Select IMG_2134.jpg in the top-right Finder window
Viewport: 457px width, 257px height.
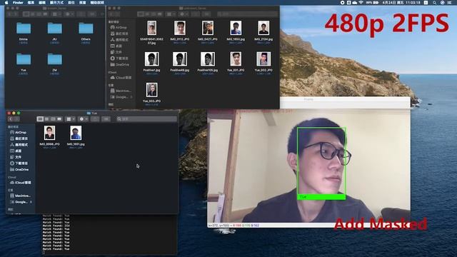coord(263,28)
